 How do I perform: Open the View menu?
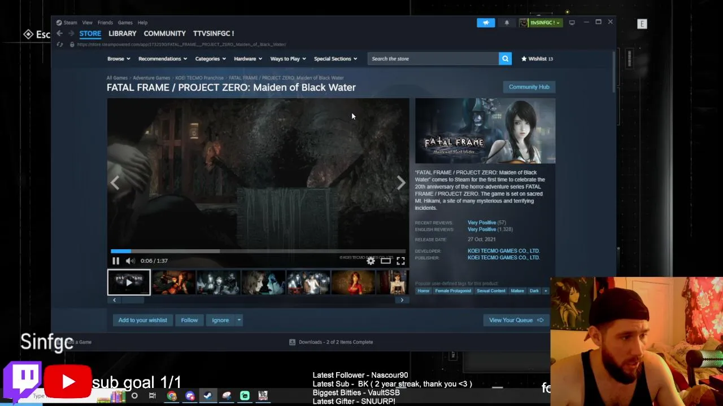[87, 23]
